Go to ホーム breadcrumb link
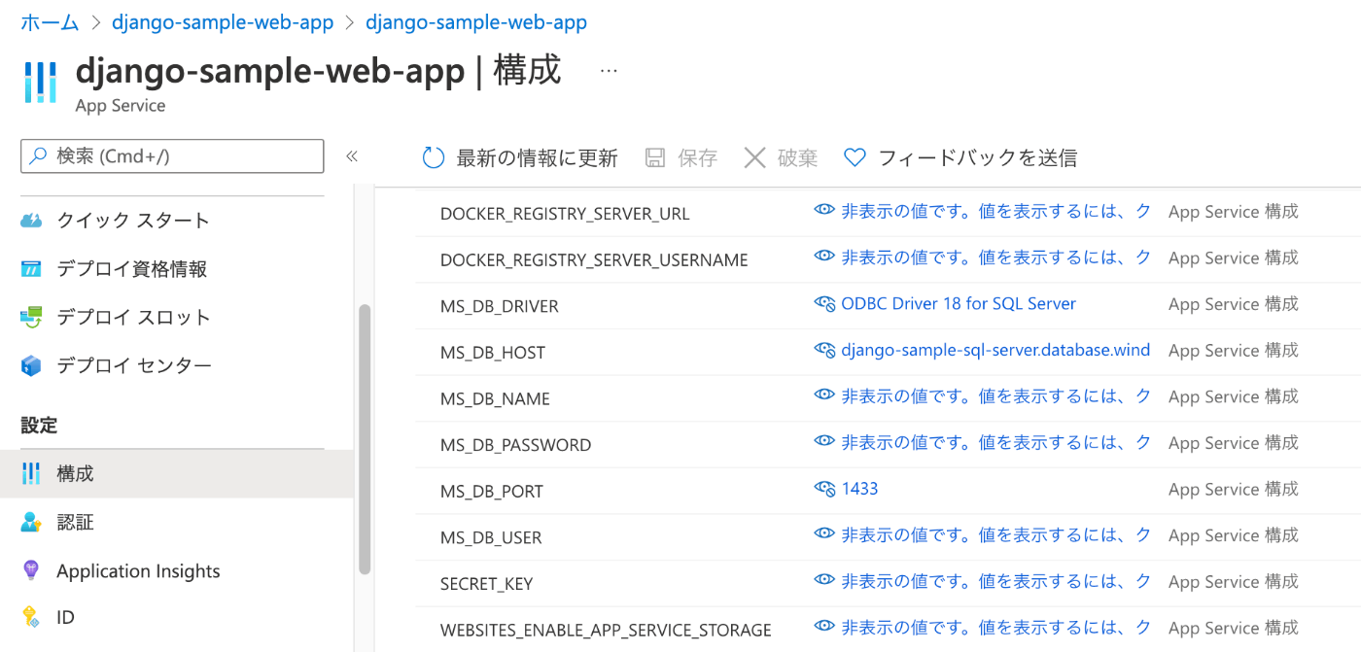Screen dimensions: 1361x652 [x=50, y=21]
